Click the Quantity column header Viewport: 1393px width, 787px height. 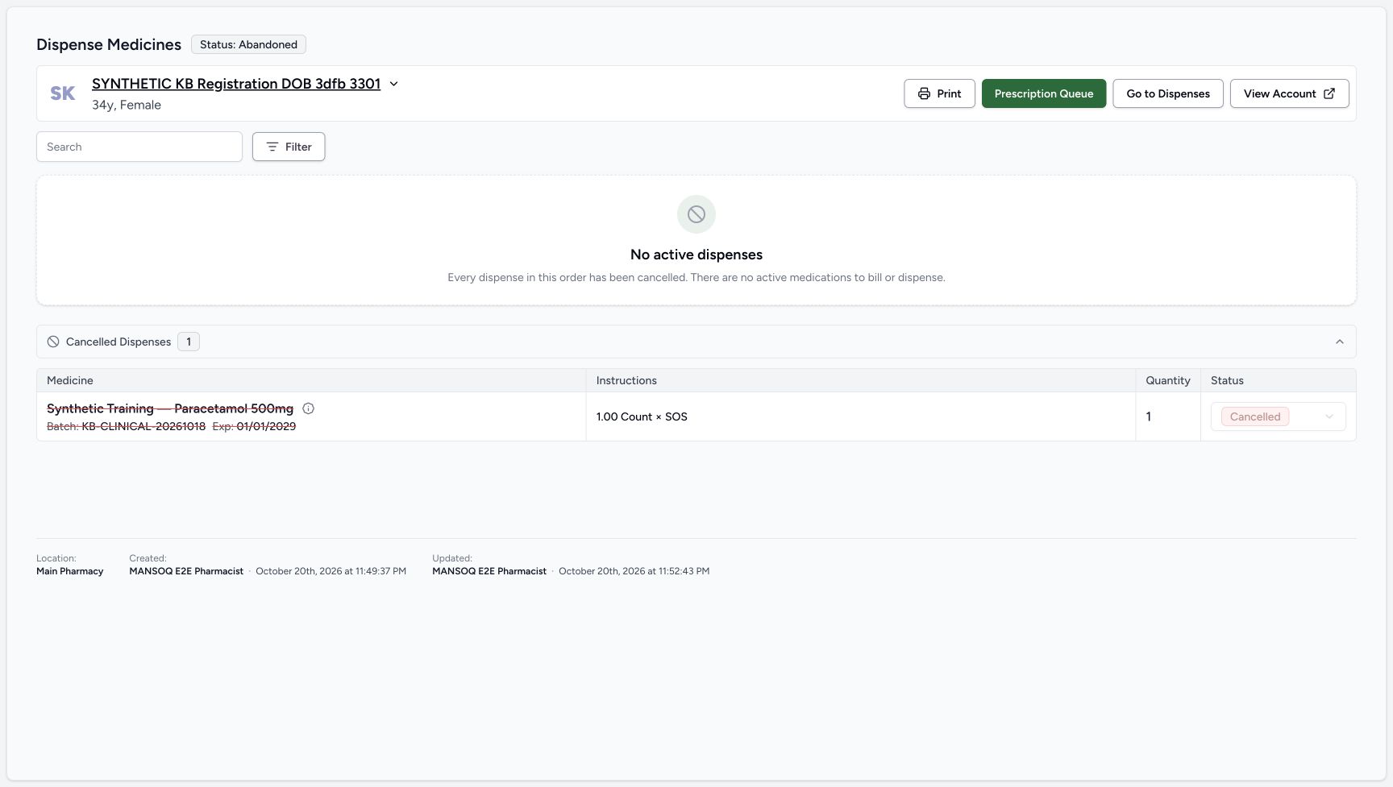1167,380
